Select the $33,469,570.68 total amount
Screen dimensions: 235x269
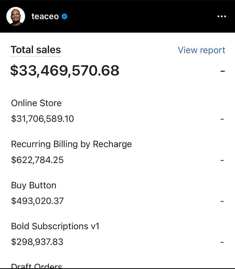coord(65,70)
